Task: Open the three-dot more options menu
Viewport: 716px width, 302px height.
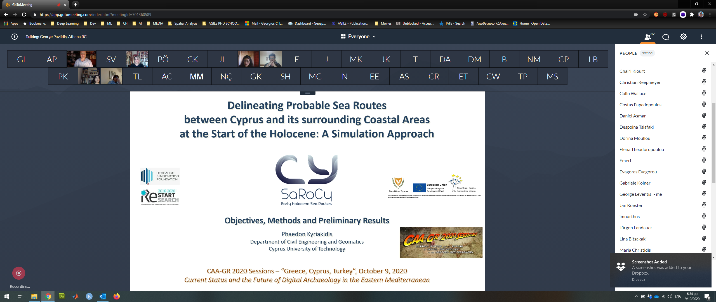Action: pyautogui.click(x=701, y=37)
